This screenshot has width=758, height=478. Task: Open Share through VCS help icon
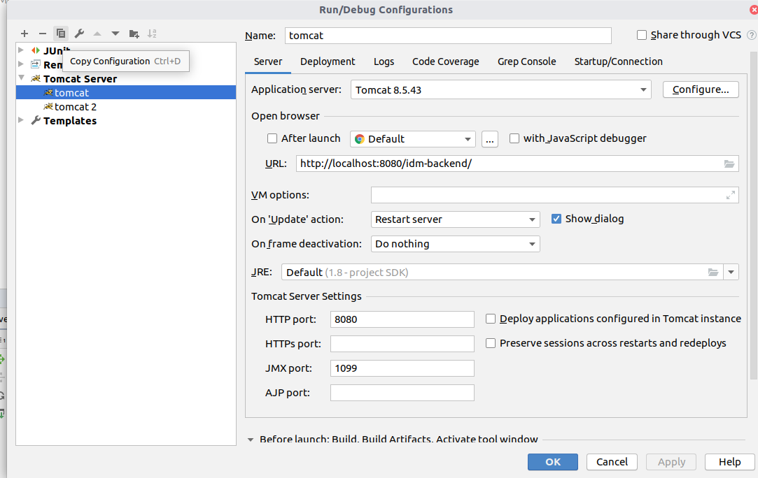(751, 35)
